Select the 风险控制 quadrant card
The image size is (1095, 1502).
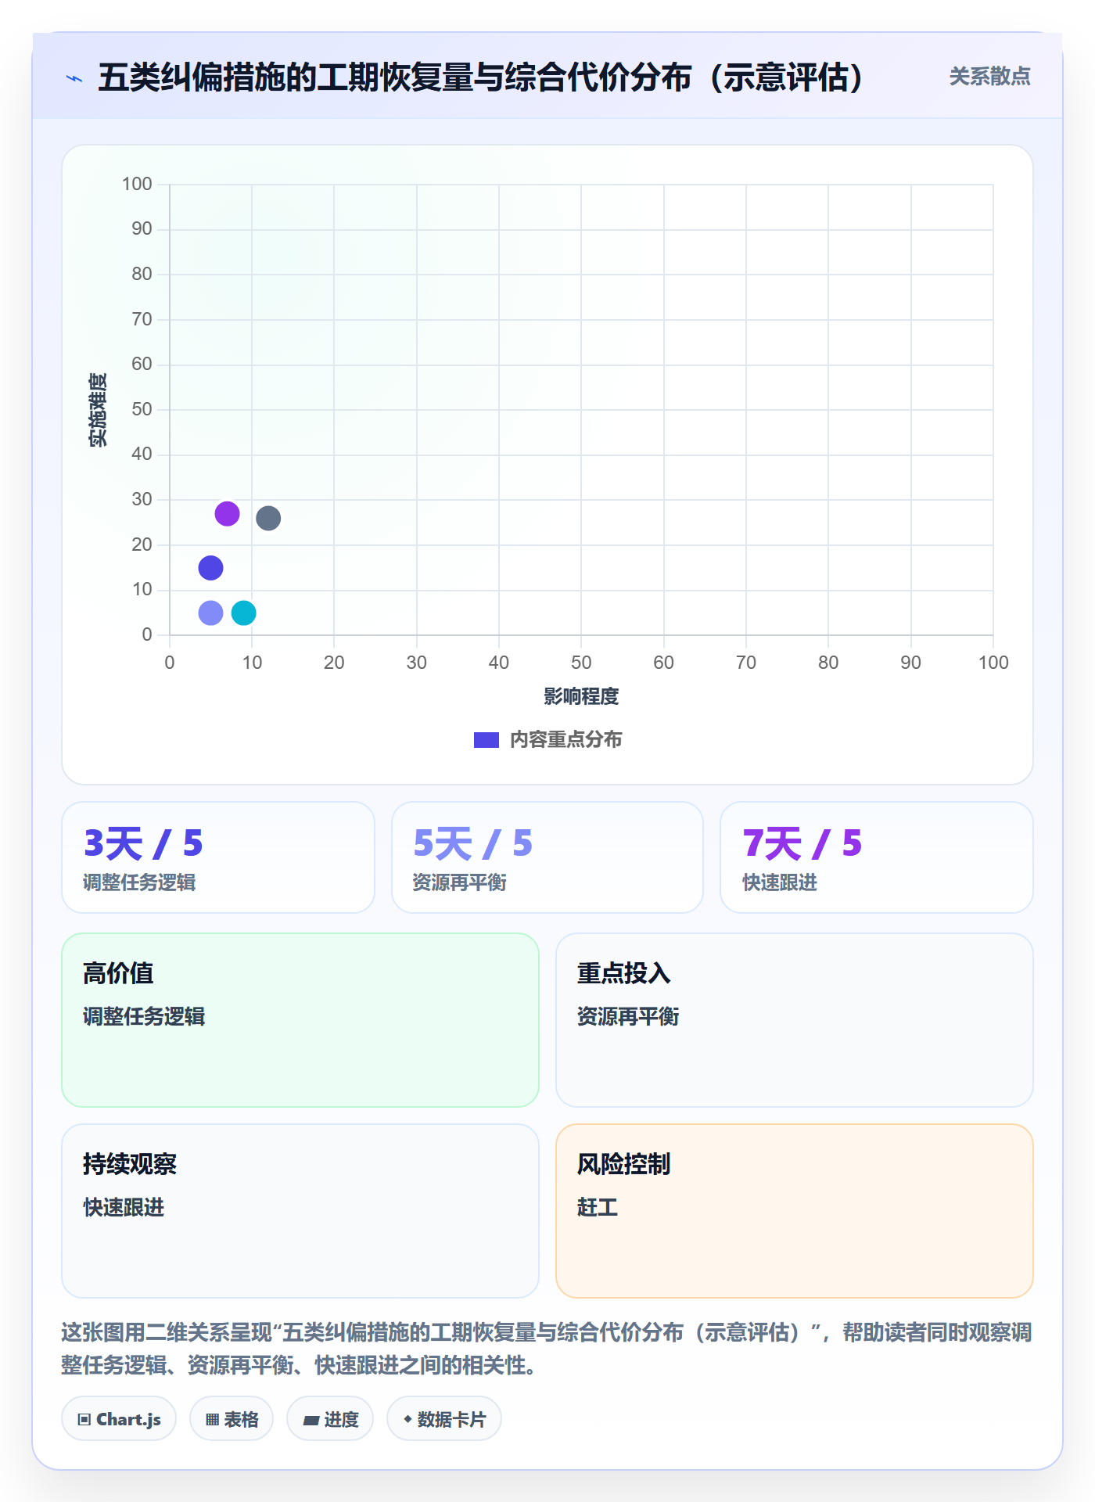coord(795,1211)
